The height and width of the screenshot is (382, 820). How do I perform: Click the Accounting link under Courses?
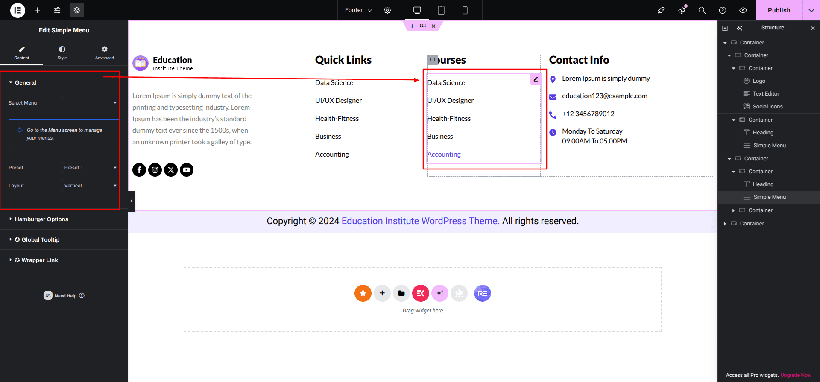(x=444, y=154)
